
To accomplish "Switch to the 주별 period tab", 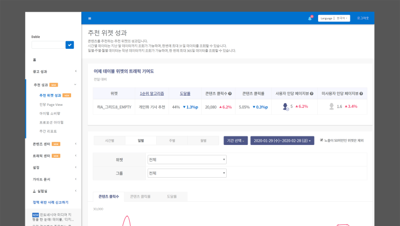I will 172,141.
